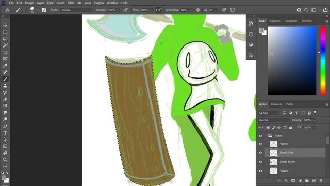Open the Filter menu
The height and width of the screenshot is (186, 330).
click(x=71, y=3)
